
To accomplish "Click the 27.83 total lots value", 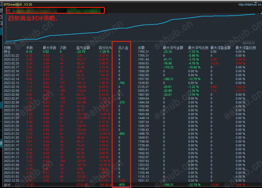I will pyautogui.click(x=30, y=185).
